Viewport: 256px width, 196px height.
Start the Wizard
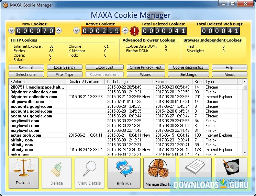pos(146,74)
